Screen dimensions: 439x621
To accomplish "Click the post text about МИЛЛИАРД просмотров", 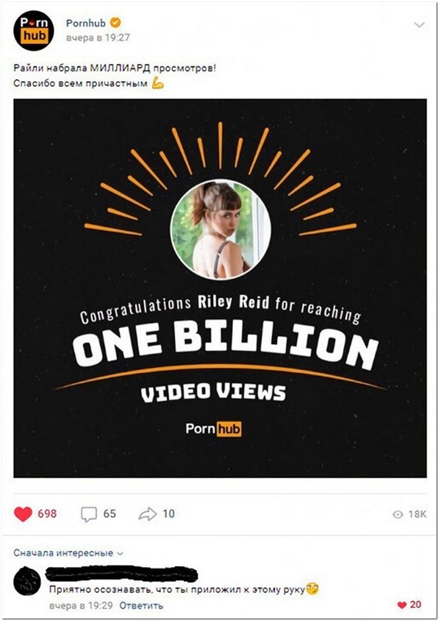I will click(115, 68).
